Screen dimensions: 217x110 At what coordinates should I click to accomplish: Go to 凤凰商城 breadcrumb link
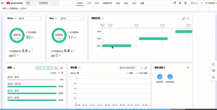pos(13,8)
